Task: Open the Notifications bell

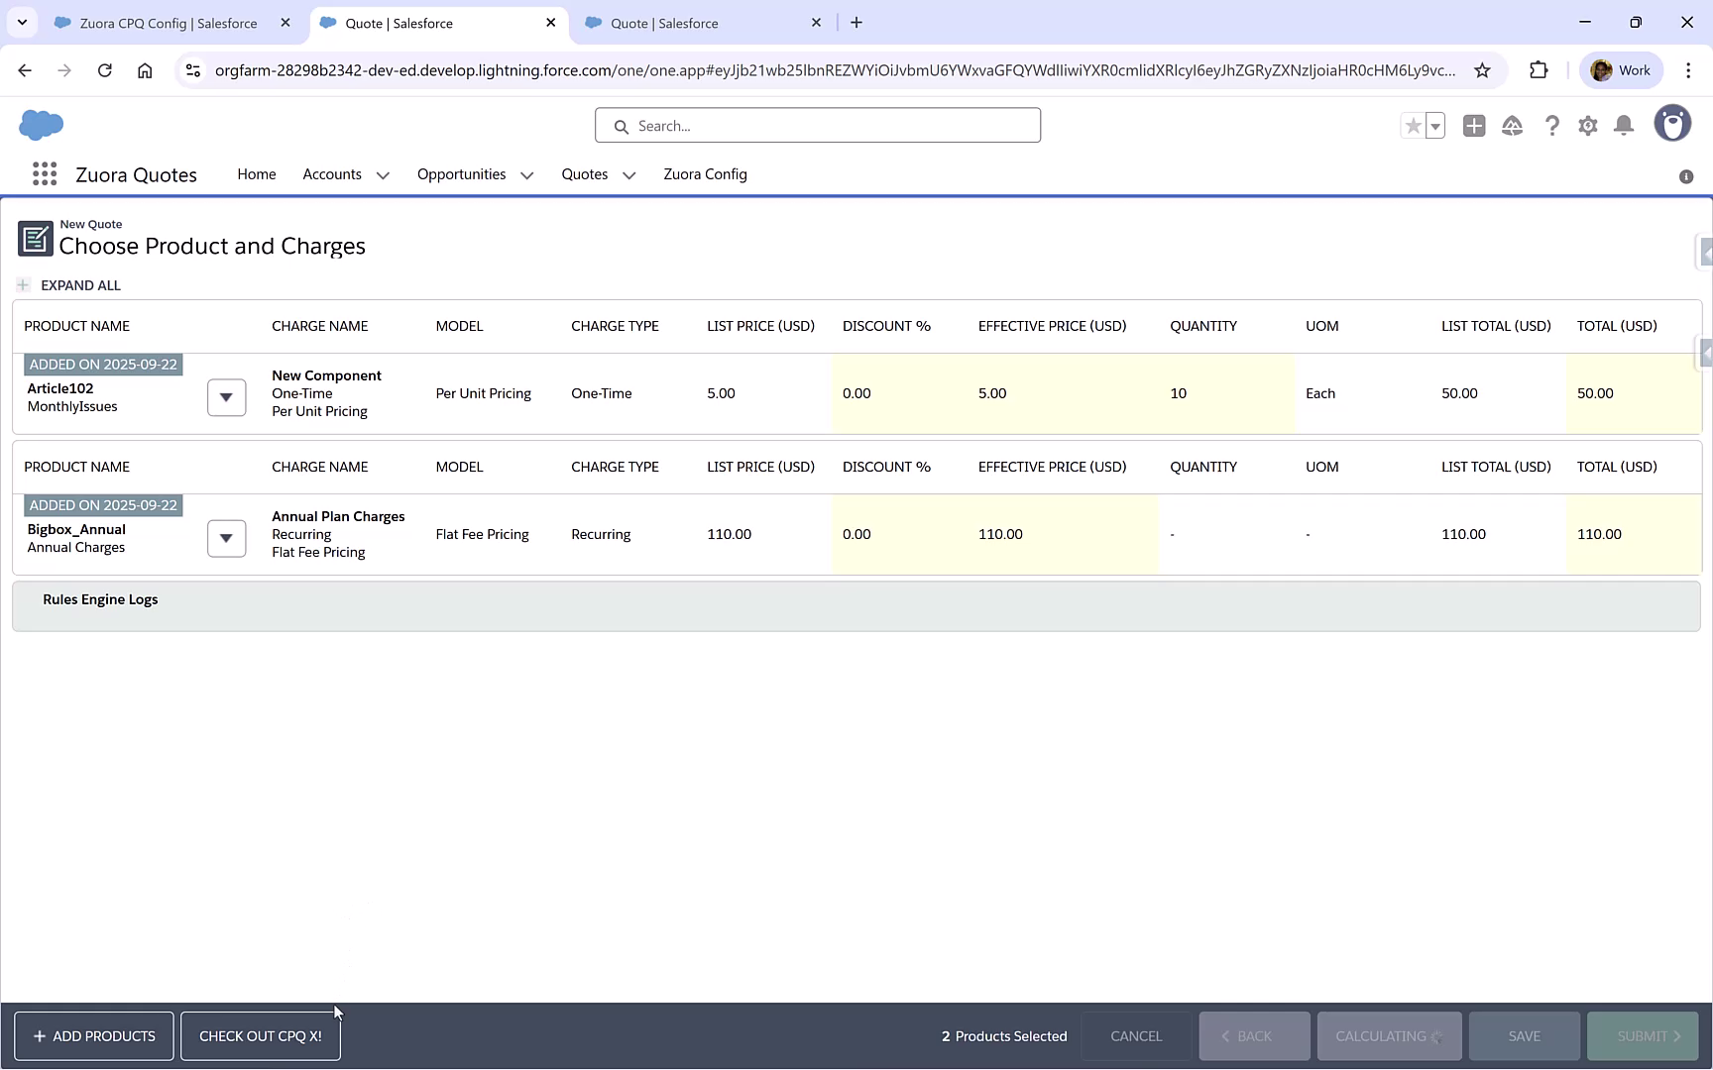Action: 1623,126
